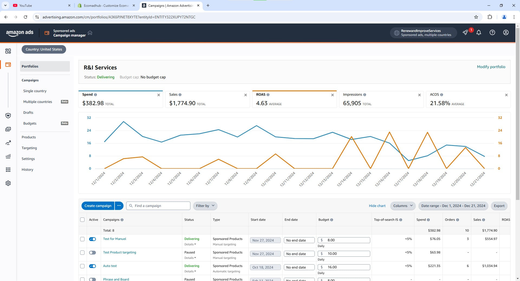
Task: Expand Details under Test for Manuel status
Action: tap(190, 245)
